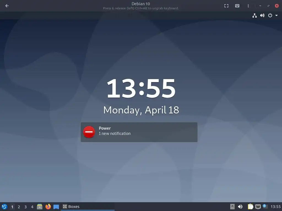Open the file manager from taskbar
Screen dimensions: 282x211
40,207
